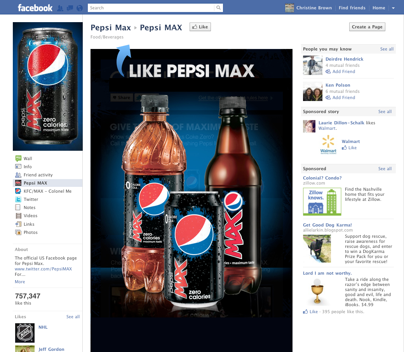The image size is (404, 352).
Task: Open Ken Polson profile
Action: pos(338,85)
